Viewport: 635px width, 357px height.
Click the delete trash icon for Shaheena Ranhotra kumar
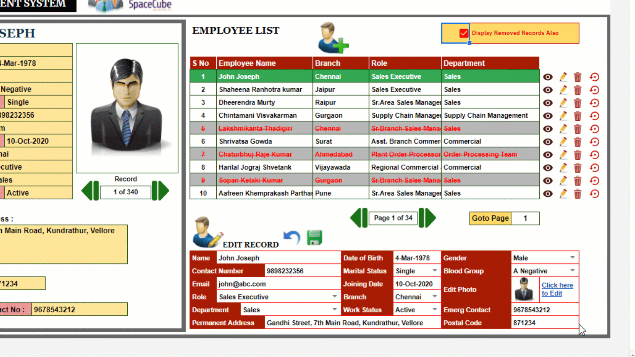point(578,90)
